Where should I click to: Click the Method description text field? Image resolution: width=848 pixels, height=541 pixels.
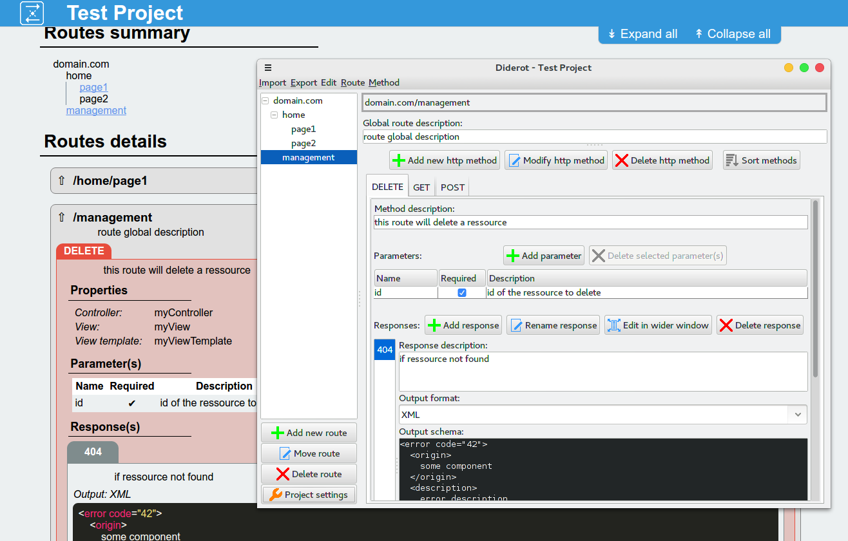[590, 222]
